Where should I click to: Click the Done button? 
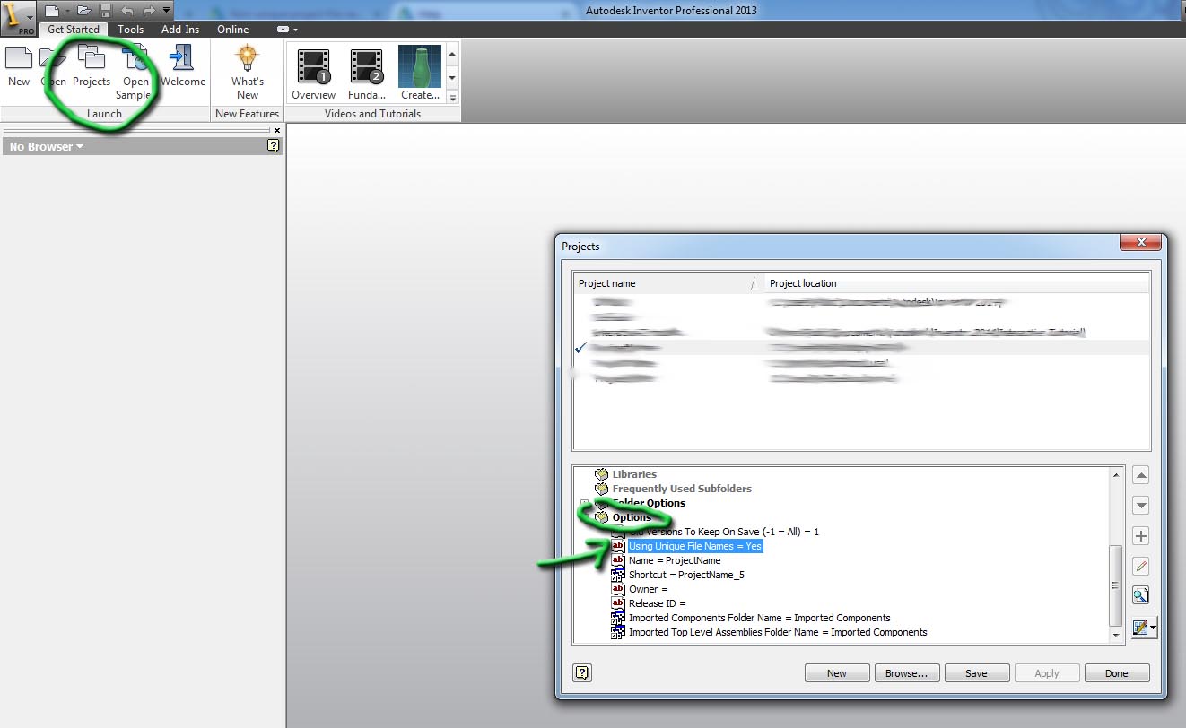(1117, 673)
